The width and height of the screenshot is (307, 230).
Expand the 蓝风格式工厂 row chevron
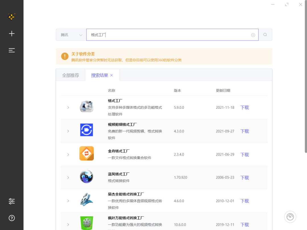click(x=68, y=177)
